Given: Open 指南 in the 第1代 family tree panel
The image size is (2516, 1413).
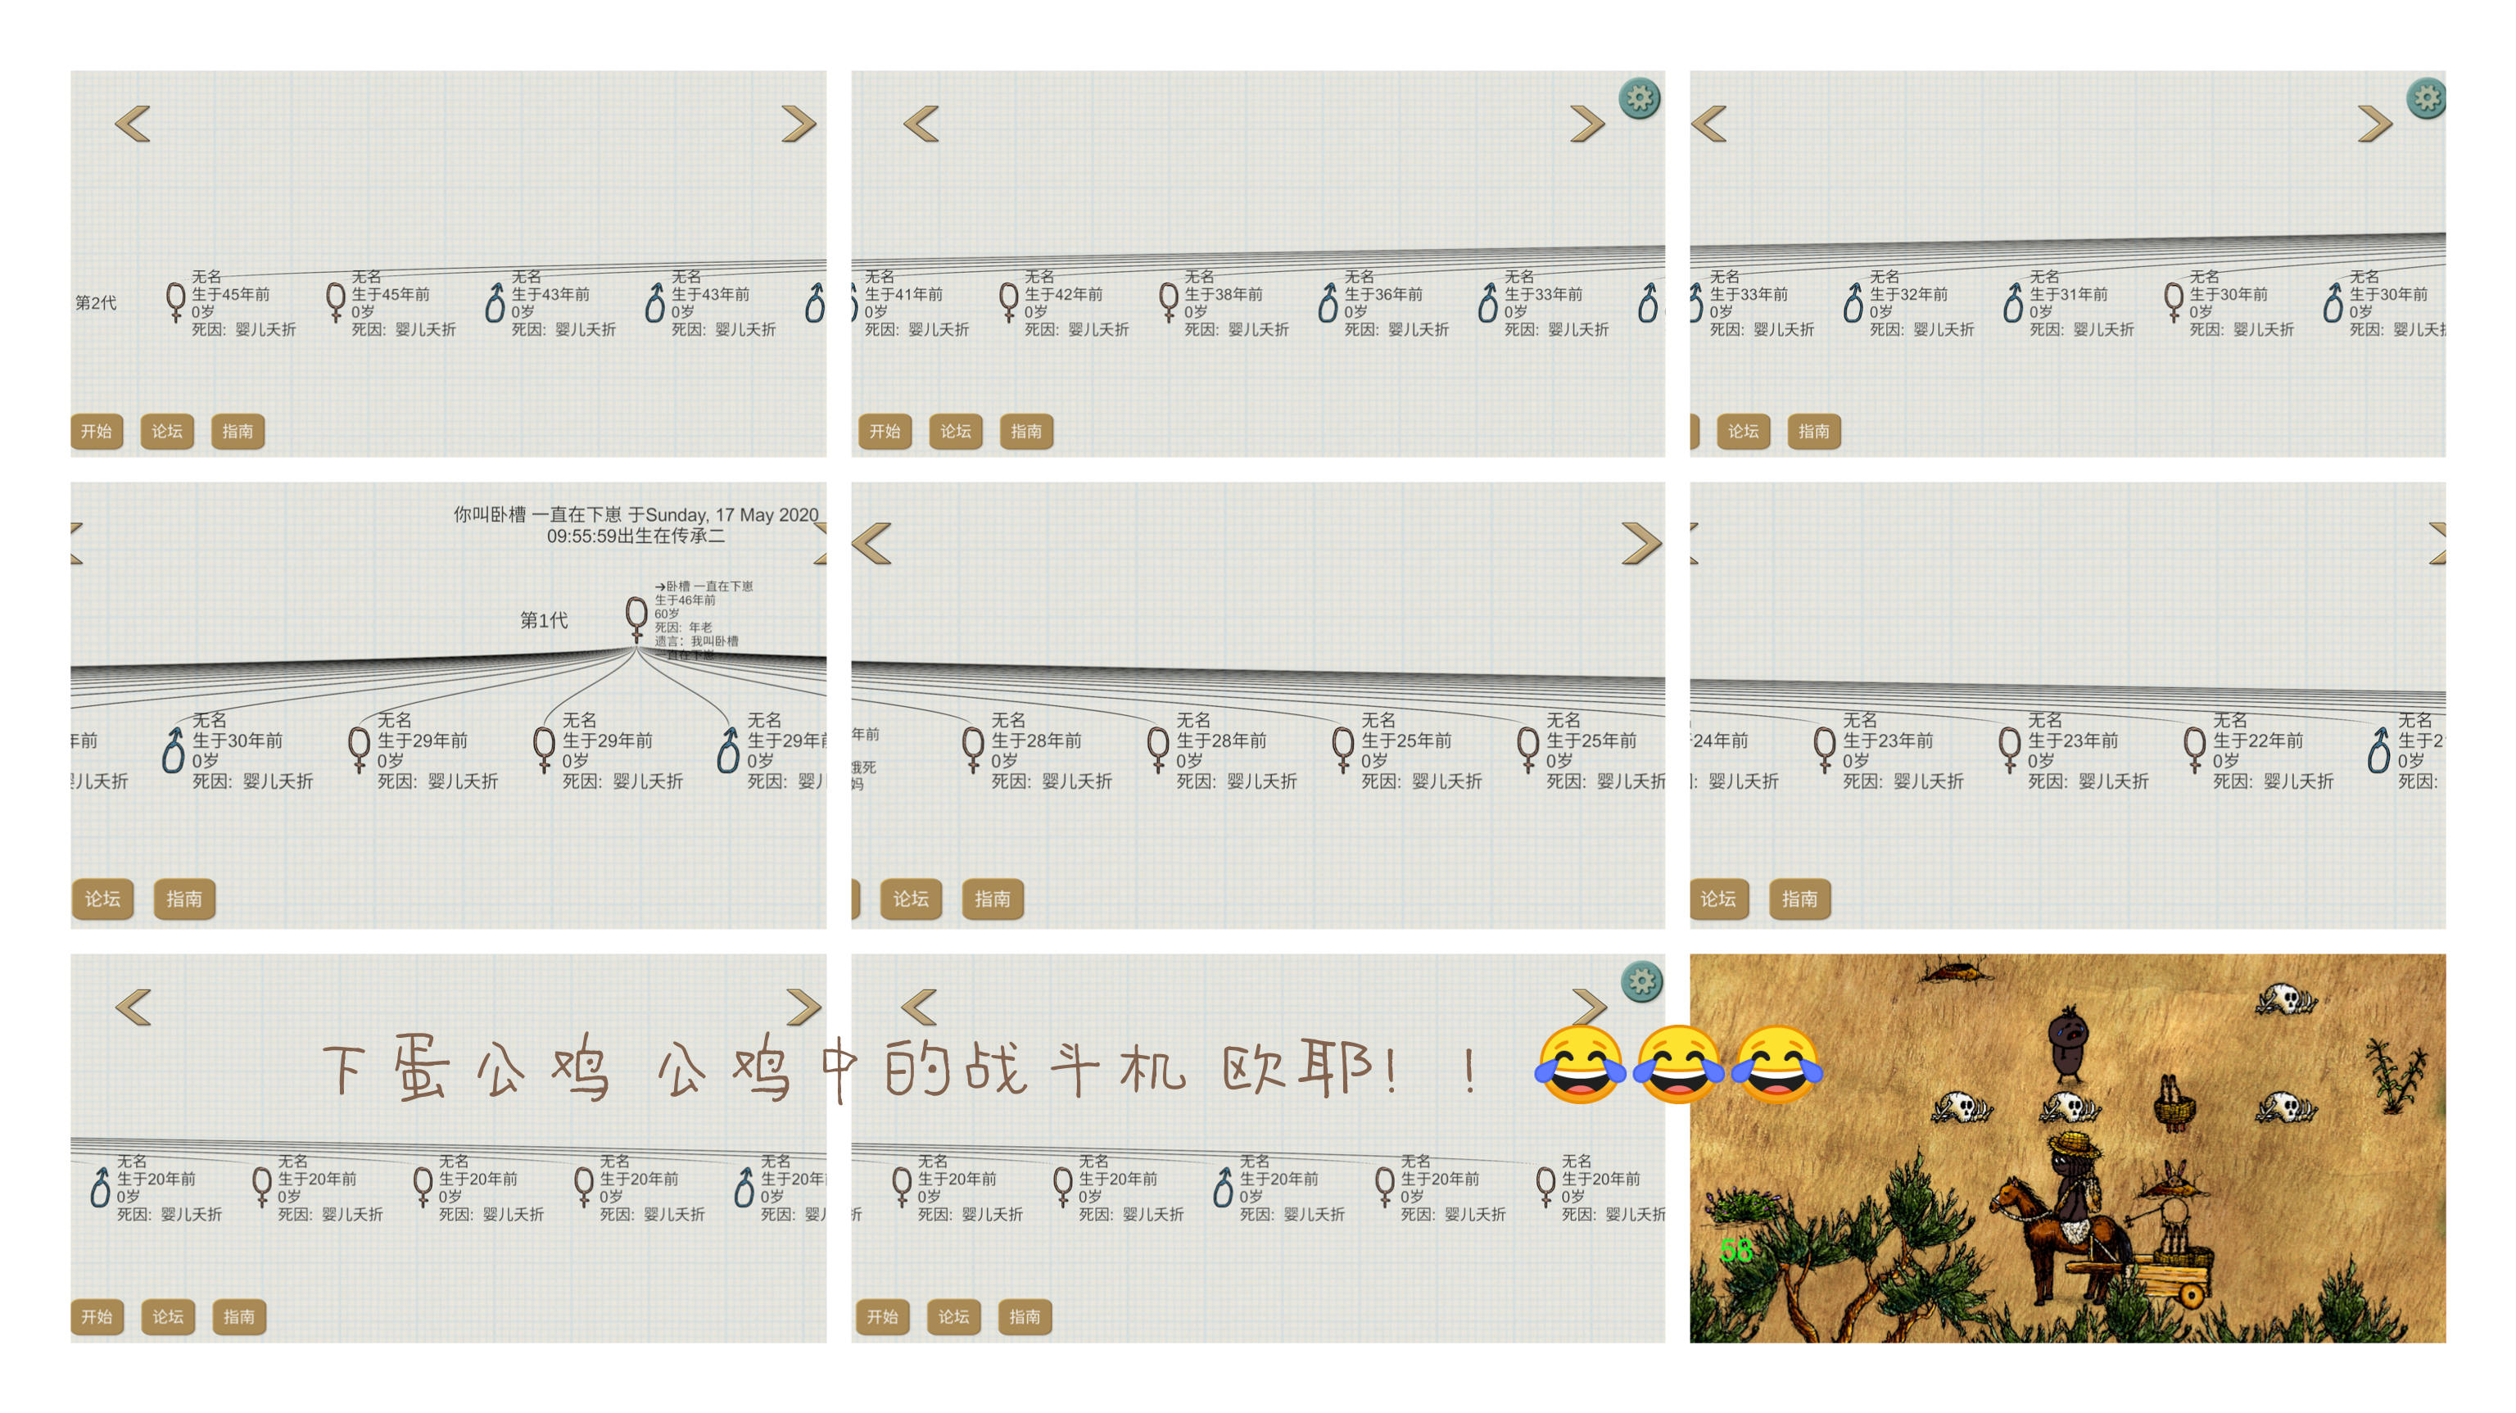Looking at the screenshot, I should click(x=183, y=898).
